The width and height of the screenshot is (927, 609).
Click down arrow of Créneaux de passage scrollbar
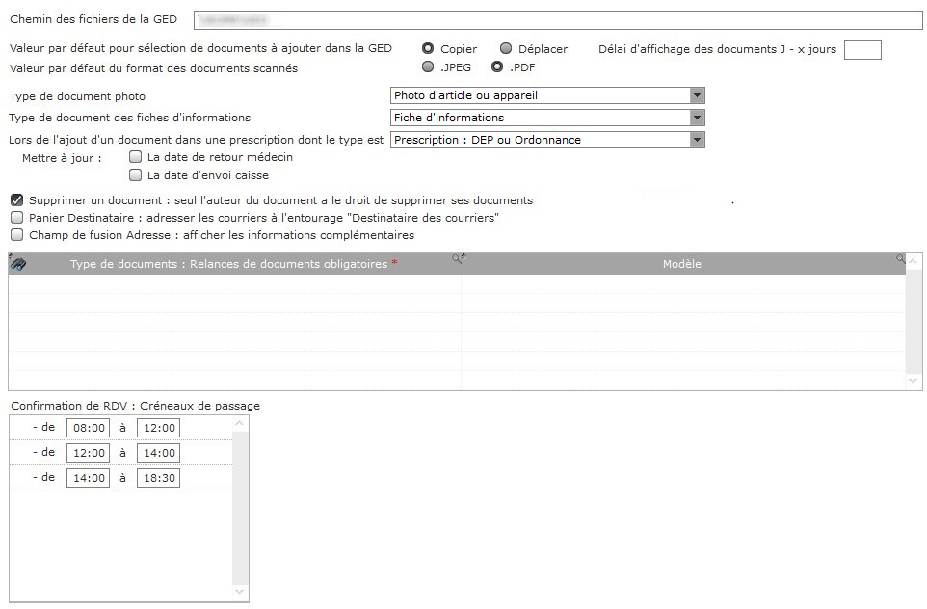239,592
